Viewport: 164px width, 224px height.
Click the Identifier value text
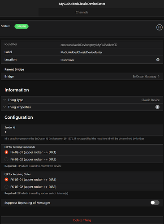click(x=89, y=45)
